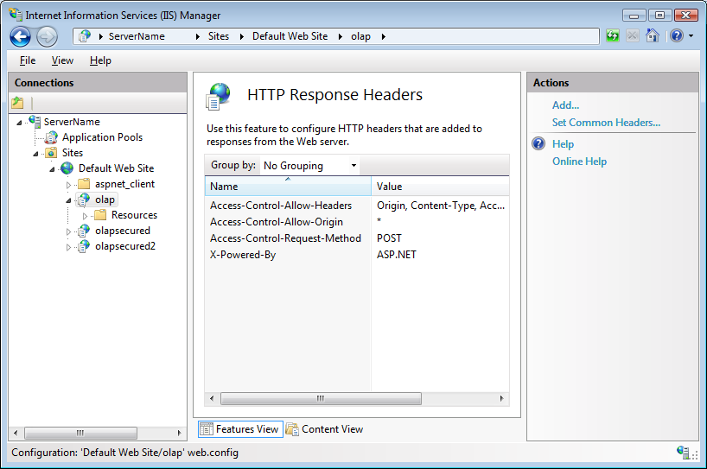Click the status bar configuration icon
This screenshot has height=469, width=707.
(x=685, y=452)
